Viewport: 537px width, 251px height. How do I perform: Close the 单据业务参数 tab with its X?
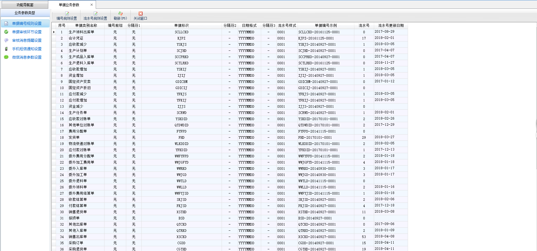point(91,5)
